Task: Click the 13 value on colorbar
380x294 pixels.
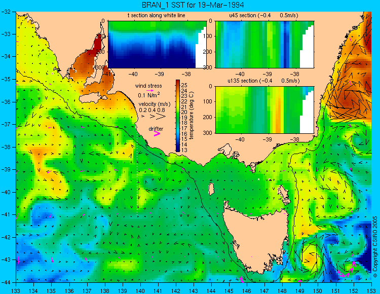Action: [184, 150]
